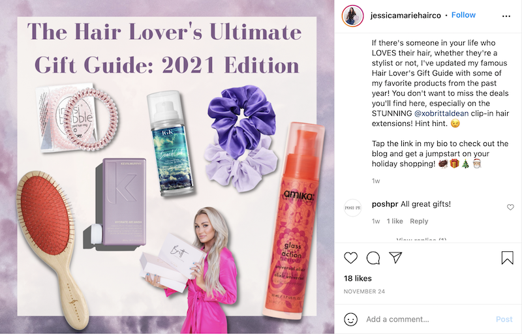Open the poshpr commenter avatar
The image size is (522, 334).
pos(352,207)
